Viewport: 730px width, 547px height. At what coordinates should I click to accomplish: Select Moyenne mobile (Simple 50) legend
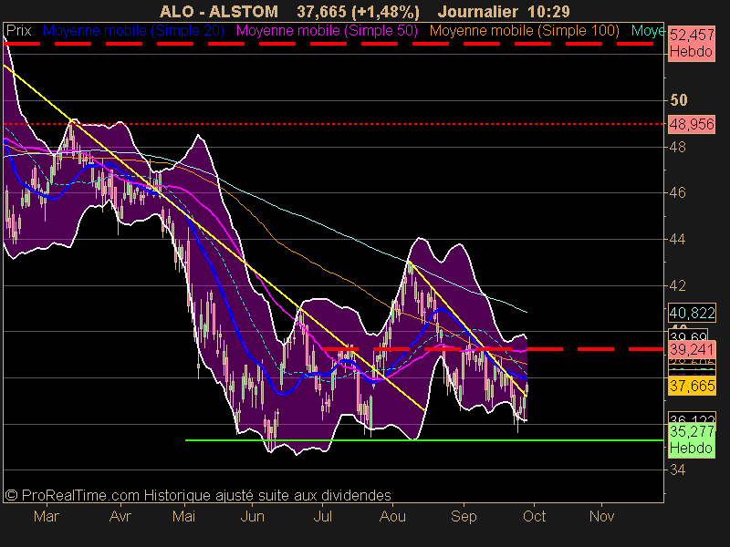click(327, 31)
